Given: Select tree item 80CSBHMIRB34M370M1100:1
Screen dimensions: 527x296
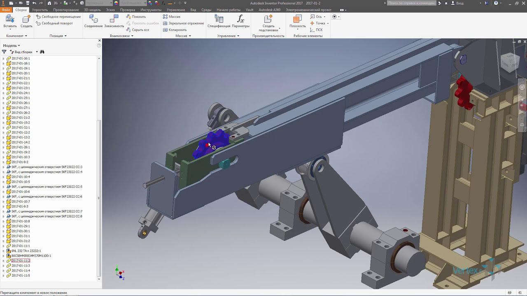Looking at the screenshot, I should 31,256.
